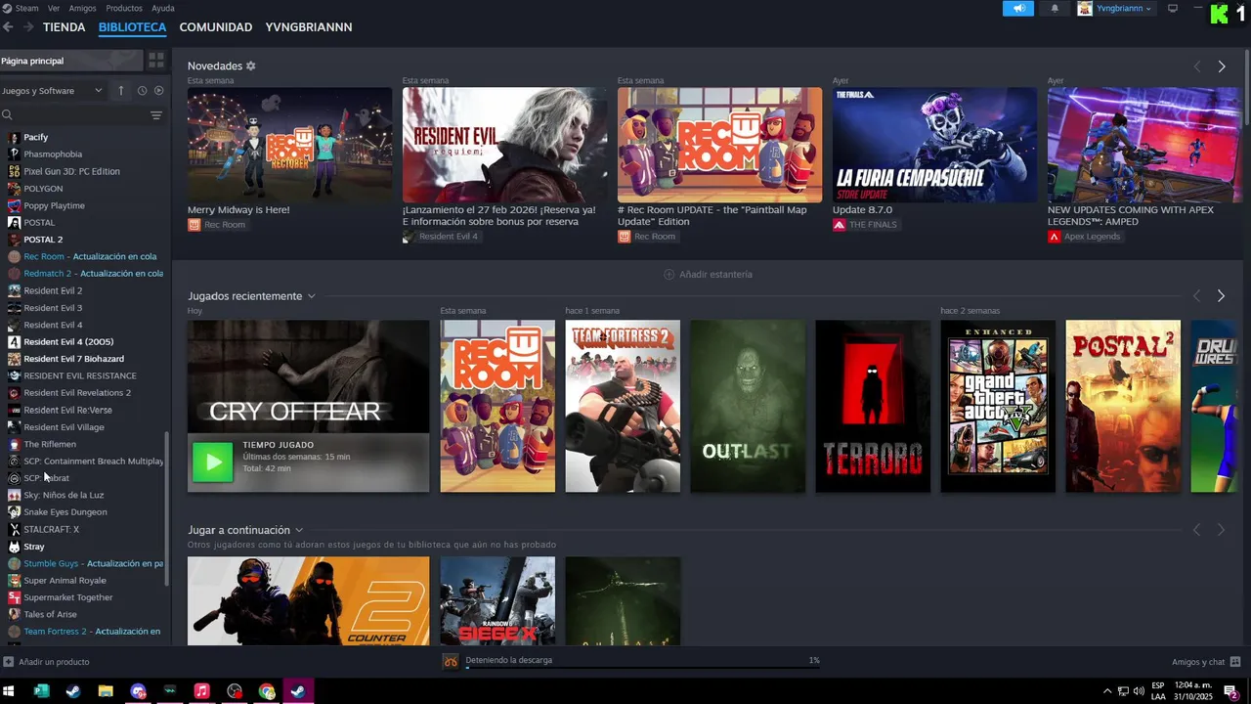The height and width of the screenshot is (704, 1251).
Task: Show hidden system tray icons chevron
Action: coord(1107,691)
